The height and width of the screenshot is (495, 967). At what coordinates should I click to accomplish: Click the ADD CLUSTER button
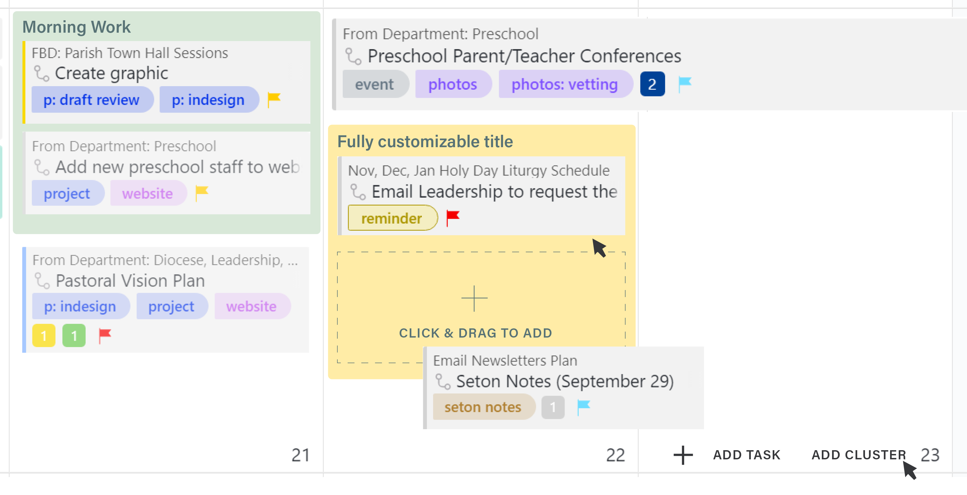859,455
